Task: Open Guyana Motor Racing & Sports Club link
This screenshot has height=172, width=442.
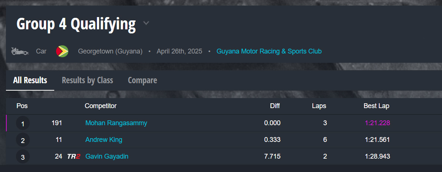Action: click(269, 51)
